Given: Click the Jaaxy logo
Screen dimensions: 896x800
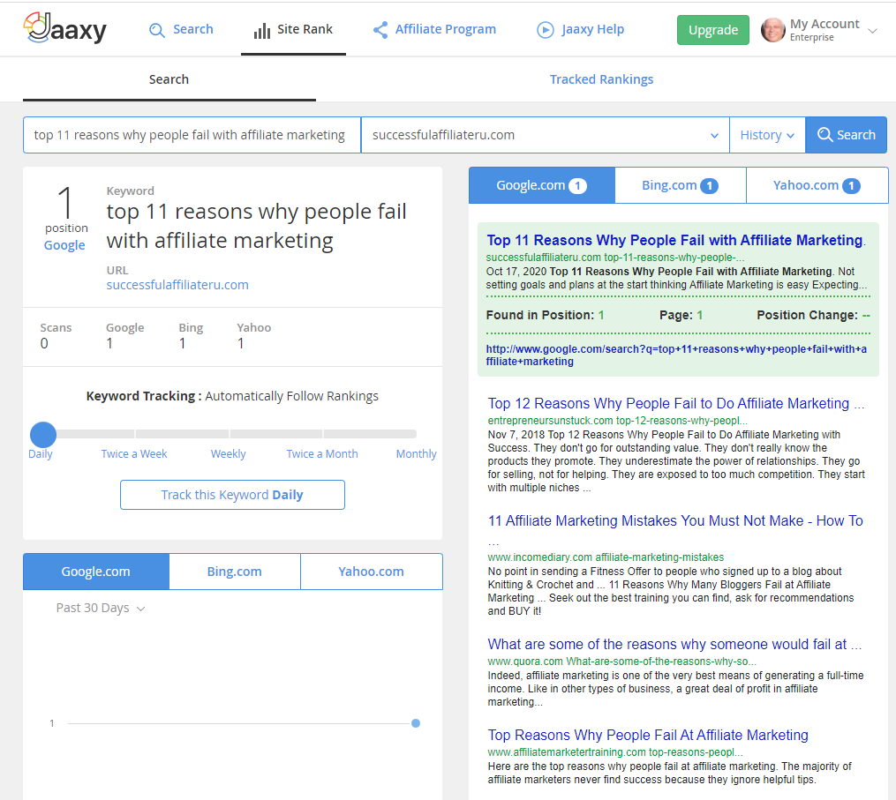Looking at the screenshot, I should [64, 28].
